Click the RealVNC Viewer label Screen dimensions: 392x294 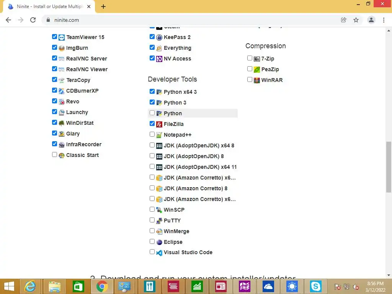(87, 70)
